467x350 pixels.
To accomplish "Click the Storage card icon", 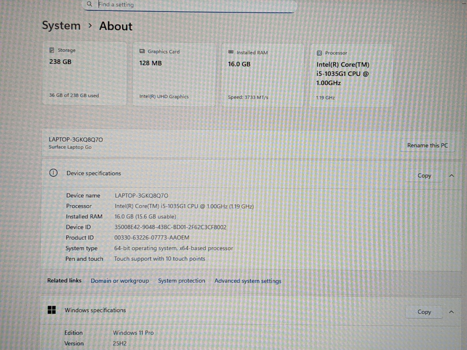I will (x=52, y=50).
